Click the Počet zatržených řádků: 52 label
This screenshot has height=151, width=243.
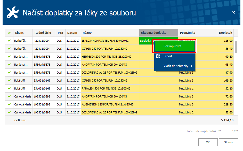(x=204, y=131)
